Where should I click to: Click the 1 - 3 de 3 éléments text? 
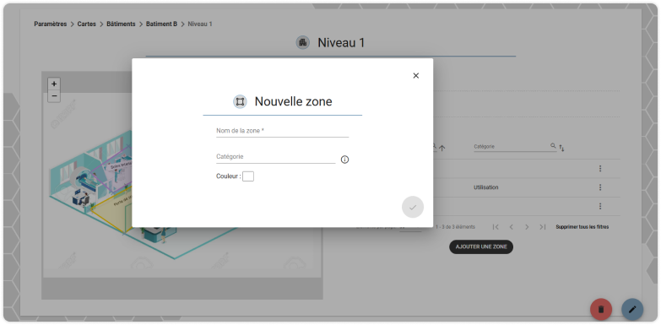click(455, 227)
